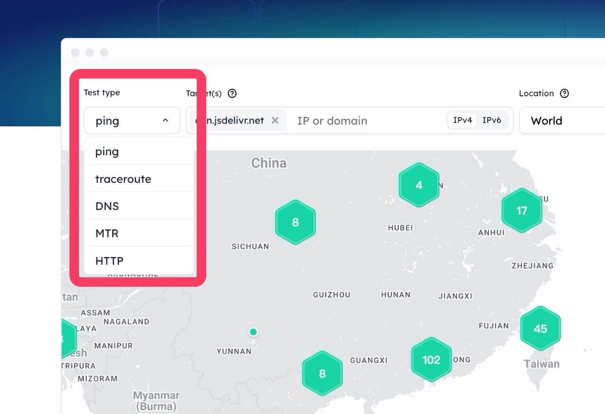
Task: Click the HUBEI map label
Action: tap(400, 227)
